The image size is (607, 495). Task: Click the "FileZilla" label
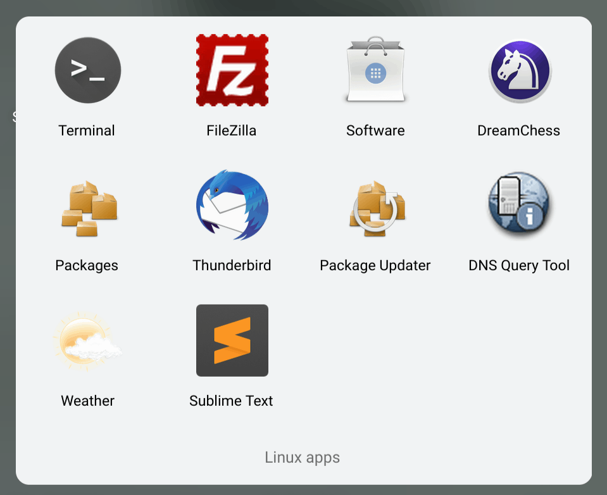point(232,130)
